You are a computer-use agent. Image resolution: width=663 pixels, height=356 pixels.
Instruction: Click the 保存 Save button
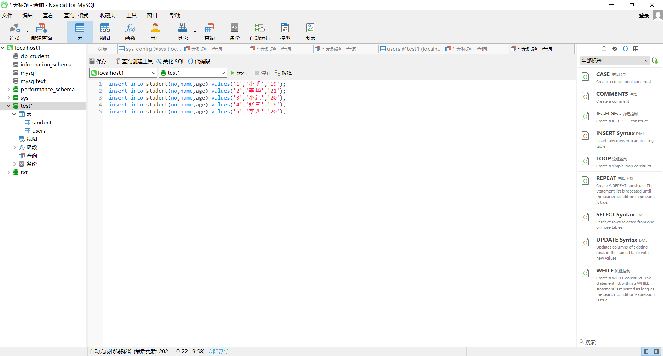[98, 61]
